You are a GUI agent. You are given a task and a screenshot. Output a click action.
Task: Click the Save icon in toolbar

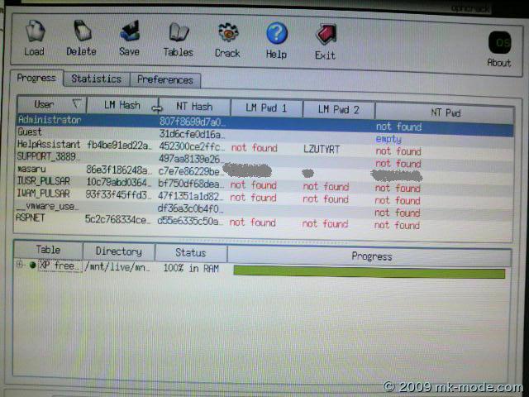pos(130,33)
